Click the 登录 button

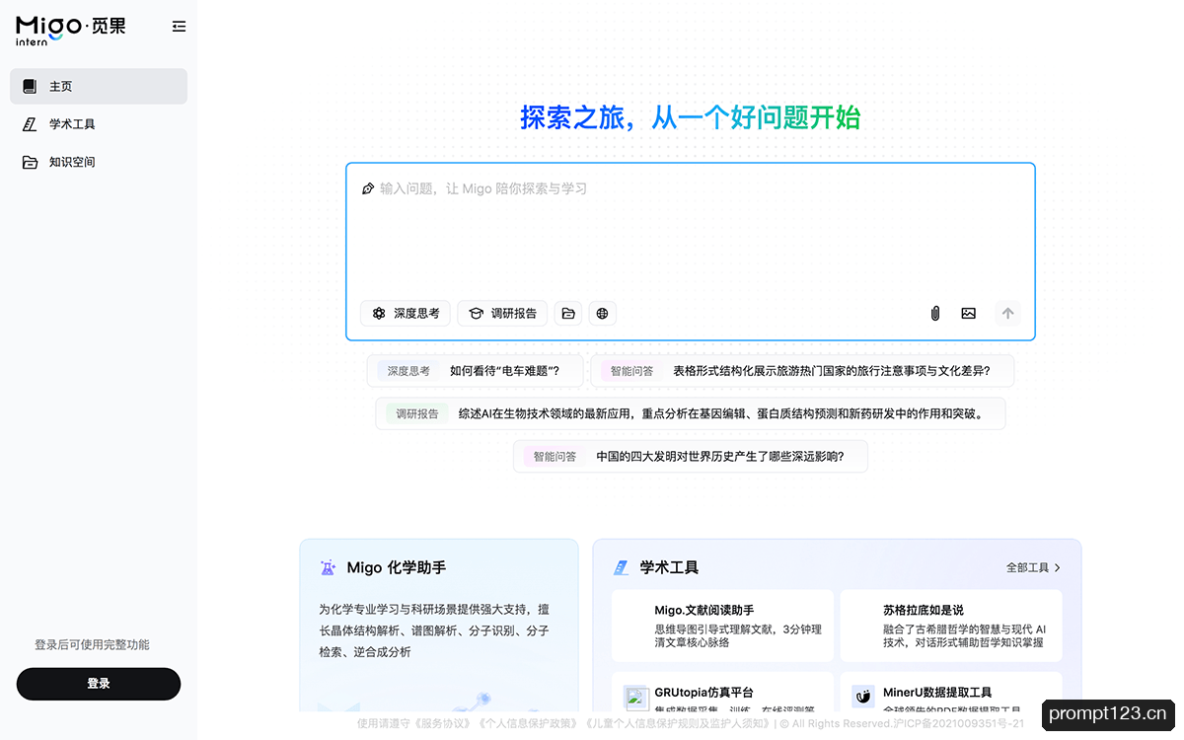click(x=99, y=684)
